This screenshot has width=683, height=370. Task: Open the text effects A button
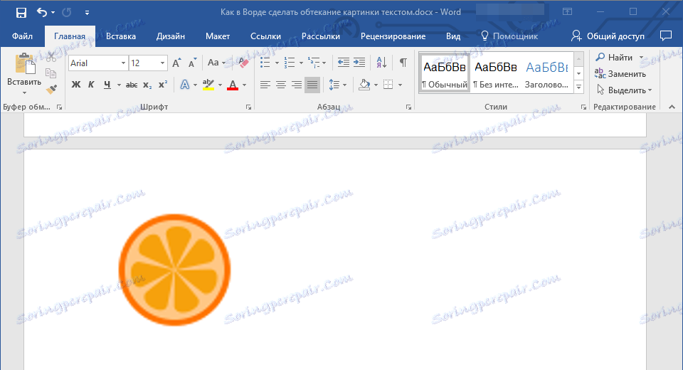(x=185, y=85)
